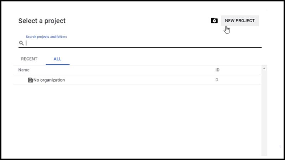Click the bottom of the scrollbar track

click(x=264, y=153)
